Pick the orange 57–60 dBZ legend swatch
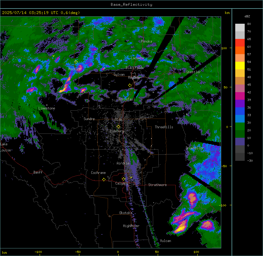The image size is (263, 256). (240, 50)
